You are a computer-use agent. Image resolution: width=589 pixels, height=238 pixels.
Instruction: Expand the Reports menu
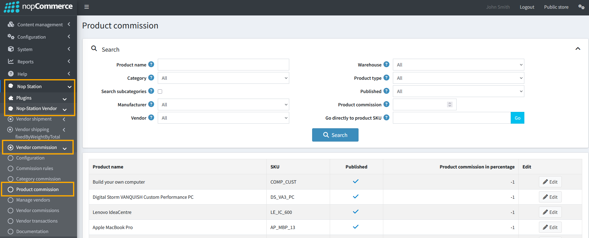coord(69,61)
